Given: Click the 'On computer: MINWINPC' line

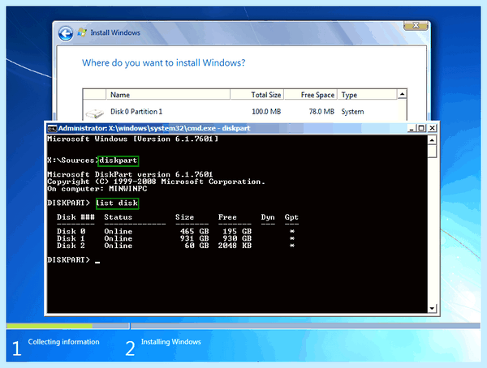Looking at the screenshot, I should point(97,189).
